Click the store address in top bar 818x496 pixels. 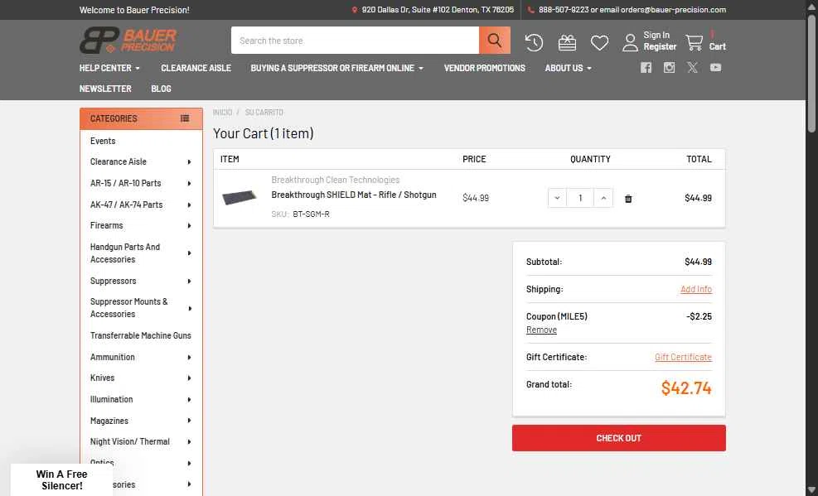pos(438,10)
